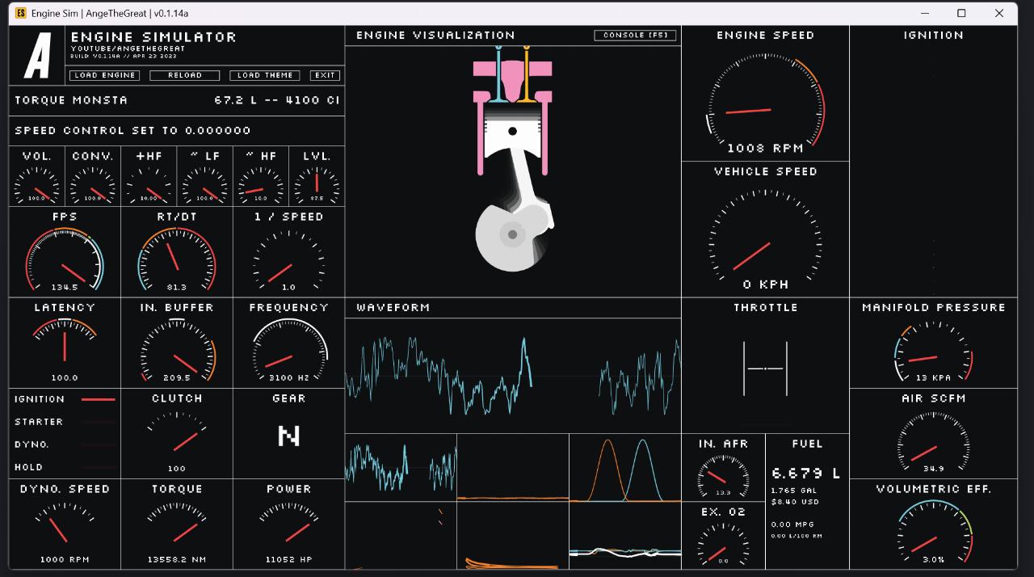Click the Vol. knob gauge
The width and height of the screenshot is (1034, 577).
click(36, 185)
